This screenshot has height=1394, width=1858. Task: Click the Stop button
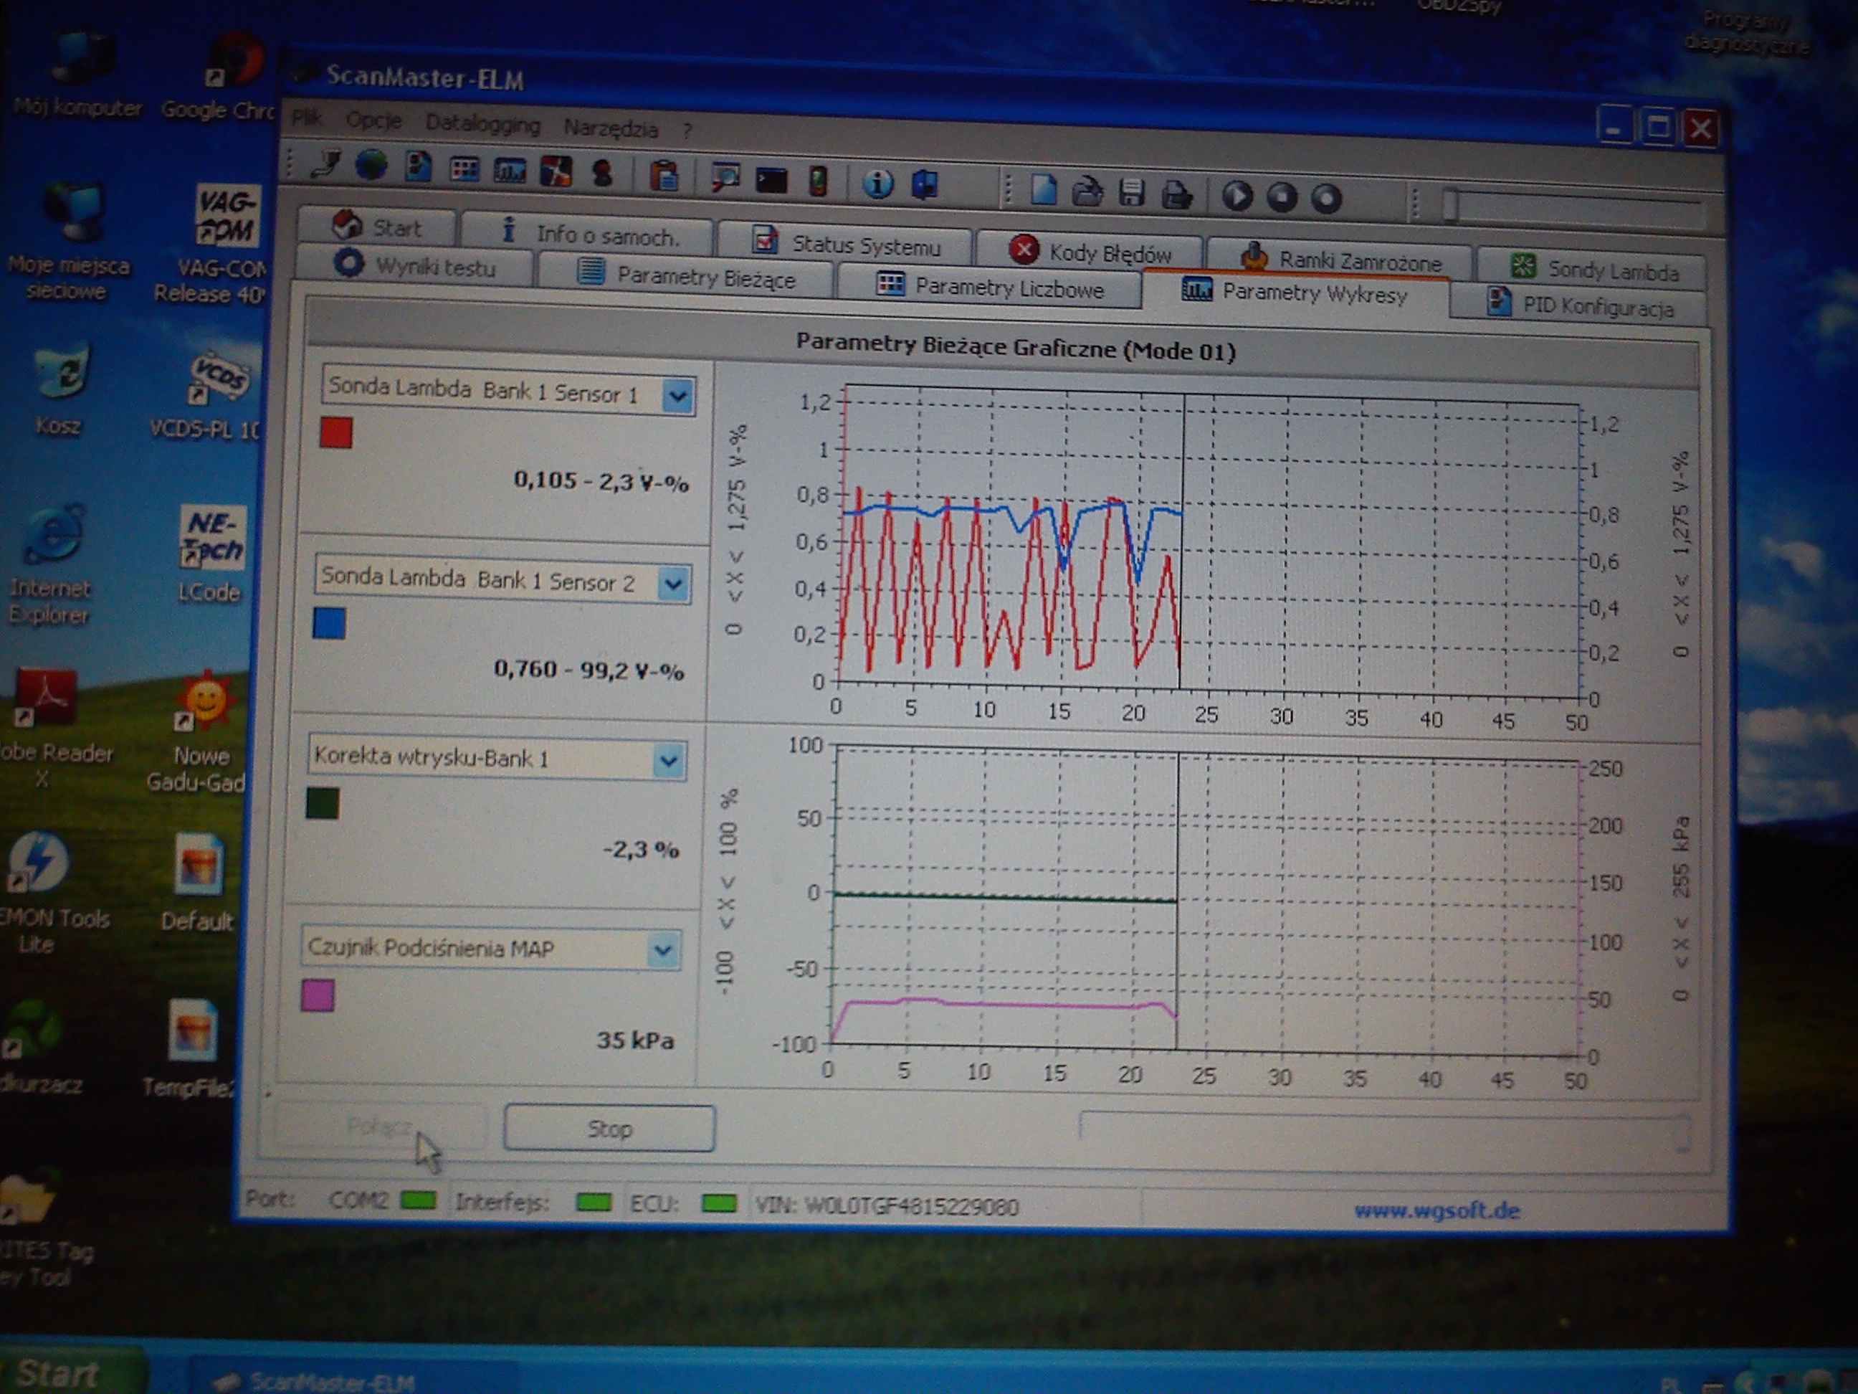coord(609,1129)
